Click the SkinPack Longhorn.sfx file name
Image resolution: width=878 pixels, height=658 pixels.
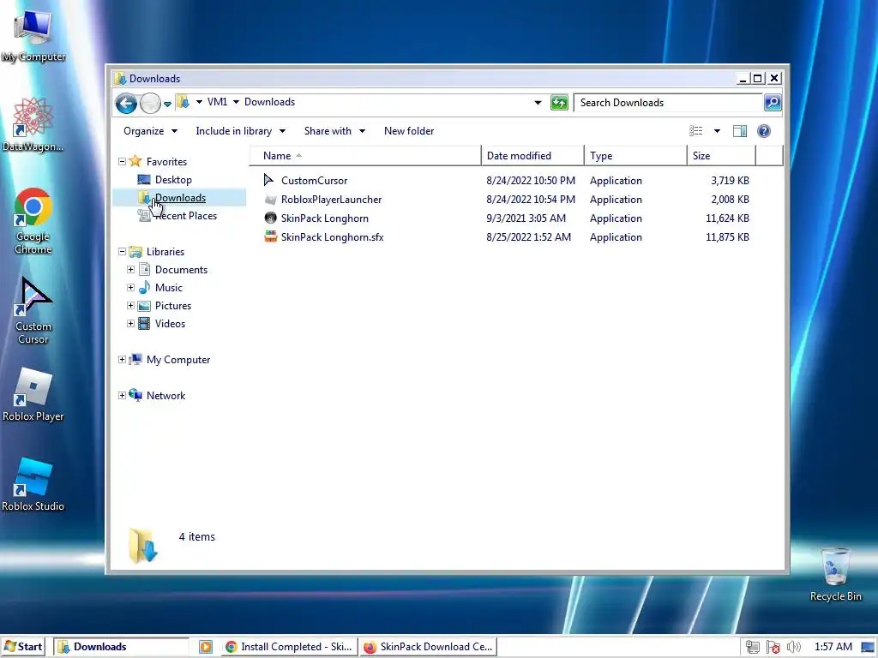pyautogui.click(x=332, y=237)
